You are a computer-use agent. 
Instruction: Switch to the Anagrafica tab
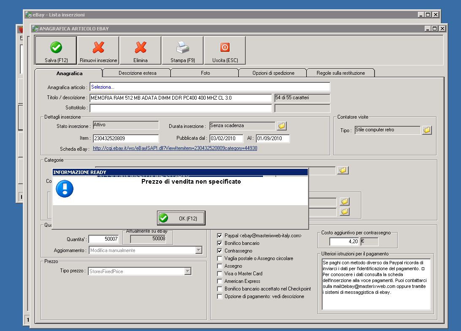[69, 73]
